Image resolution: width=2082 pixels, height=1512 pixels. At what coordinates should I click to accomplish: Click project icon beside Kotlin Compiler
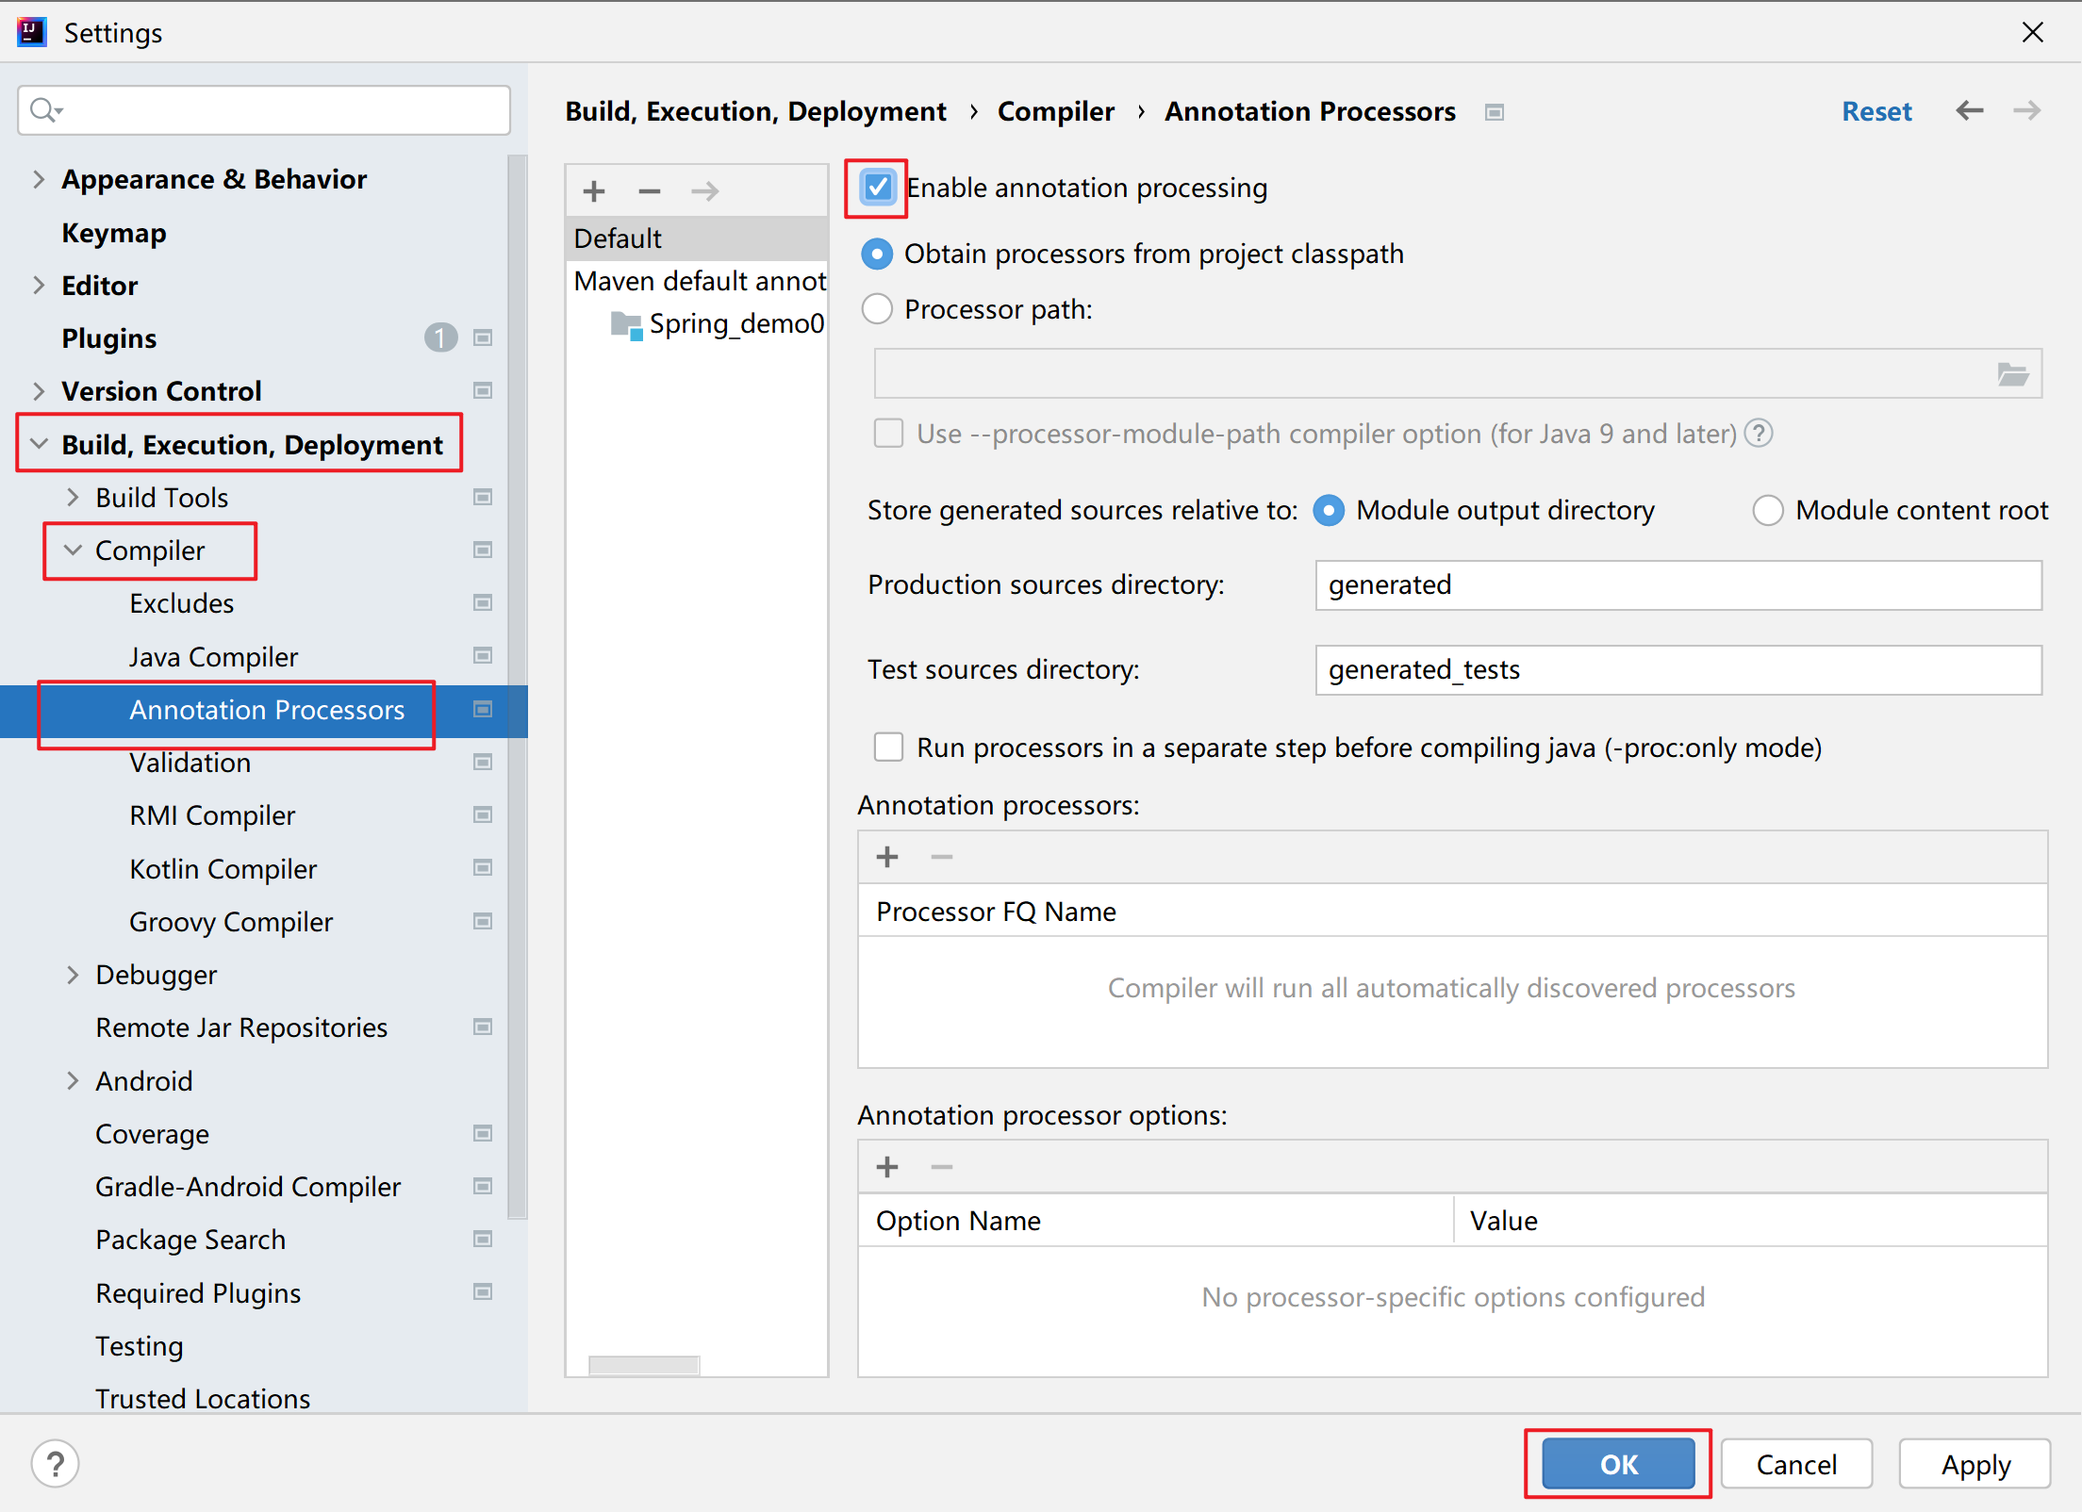coord(483,867)
